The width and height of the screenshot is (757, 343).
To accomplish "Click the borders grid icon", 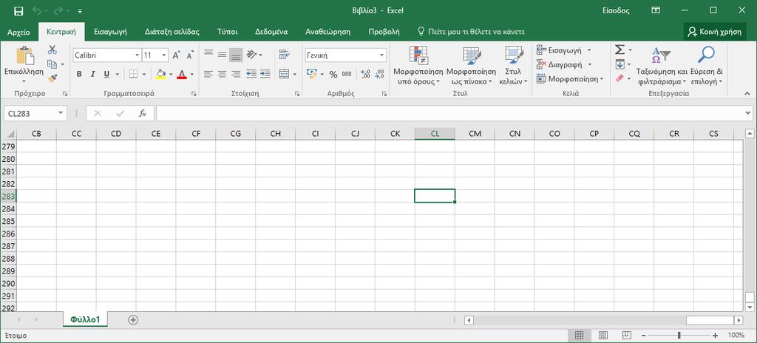I will coord(133,74).
